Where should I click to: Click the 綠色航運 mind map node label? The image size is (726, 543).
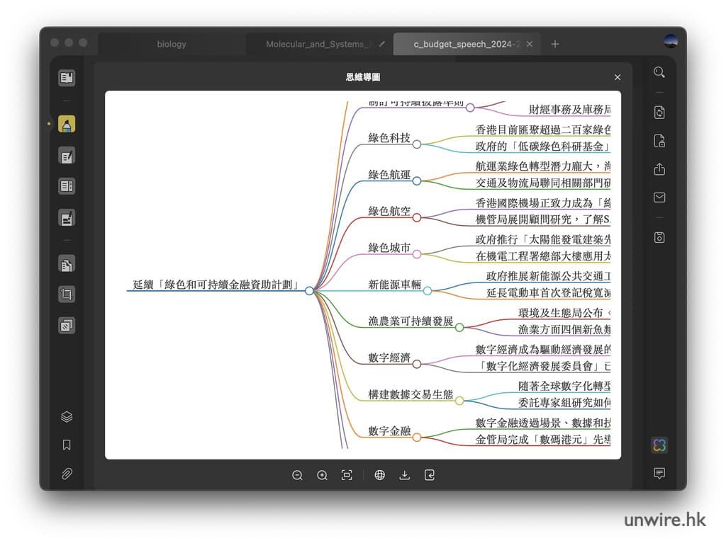[x=389, y=174]
